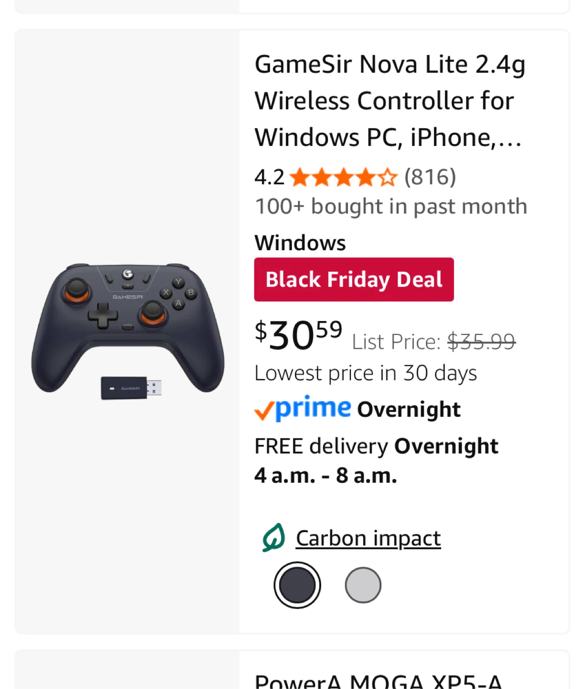
Task: Tap the orange star rating icons
Action: tap(343, 178)
